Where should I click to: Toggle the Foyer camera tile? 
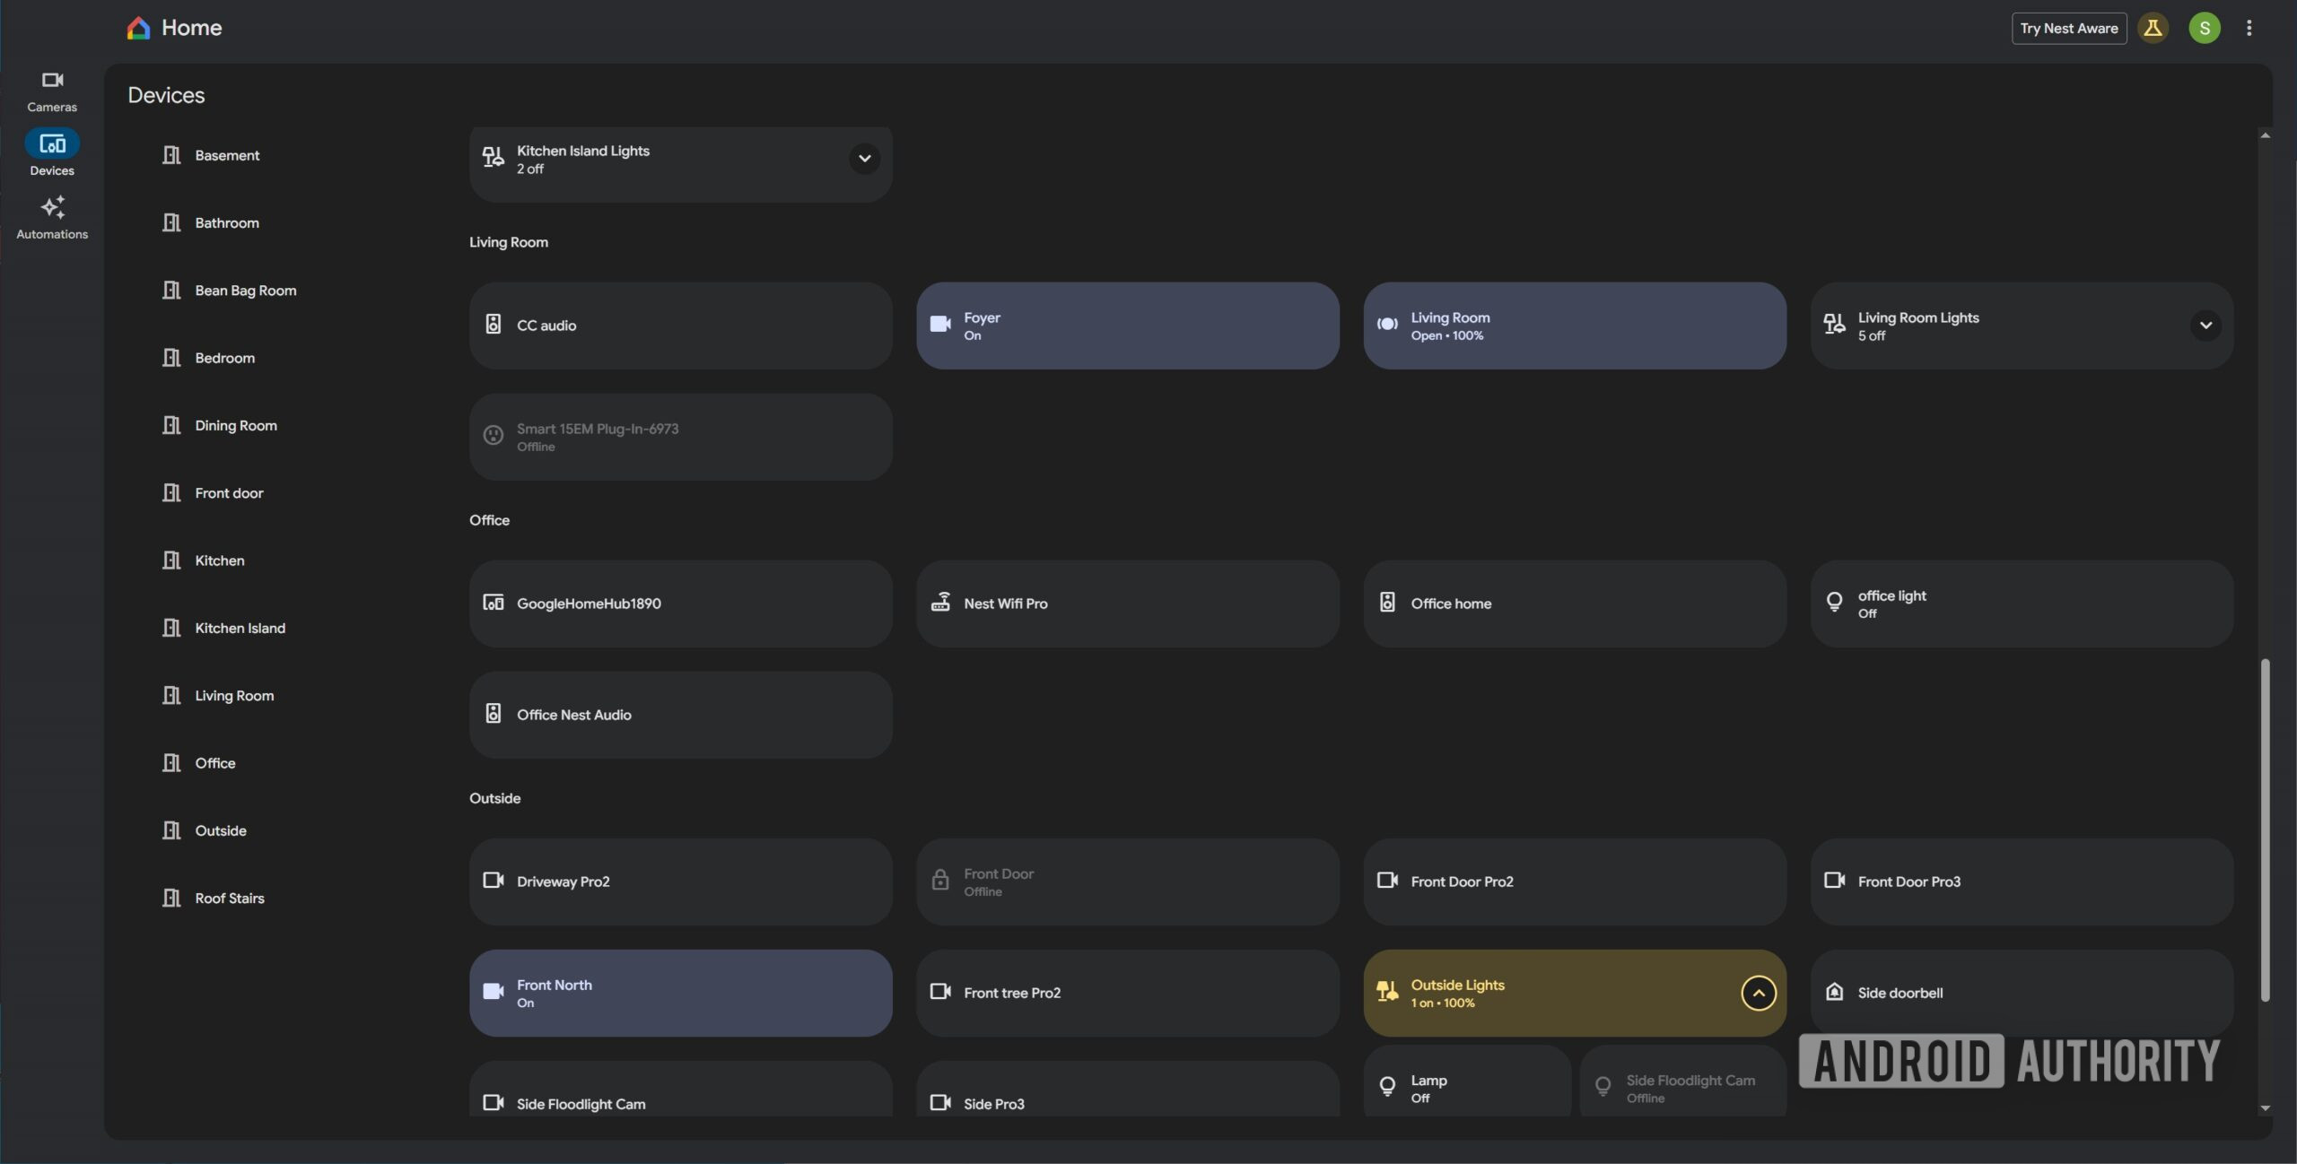1127,326
